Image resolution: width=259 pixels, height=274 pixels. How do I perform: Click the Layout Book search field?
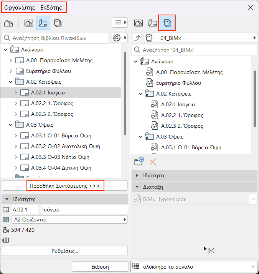[x=55, y=38]
